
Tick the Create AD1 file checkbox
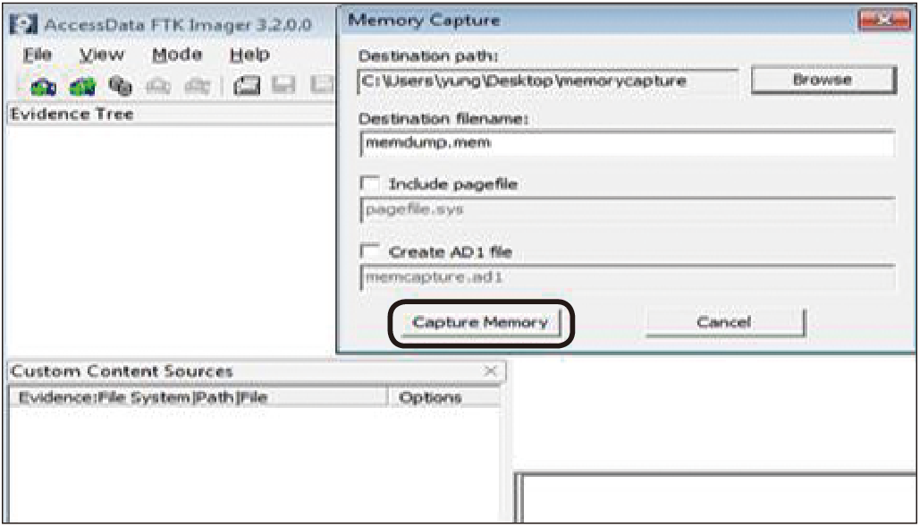(x=369, y=251)
